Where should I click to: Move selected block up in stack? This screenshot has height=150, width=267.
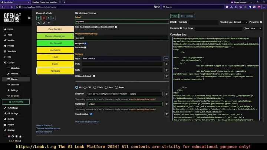pyautogui.click(x=49, y=18)
